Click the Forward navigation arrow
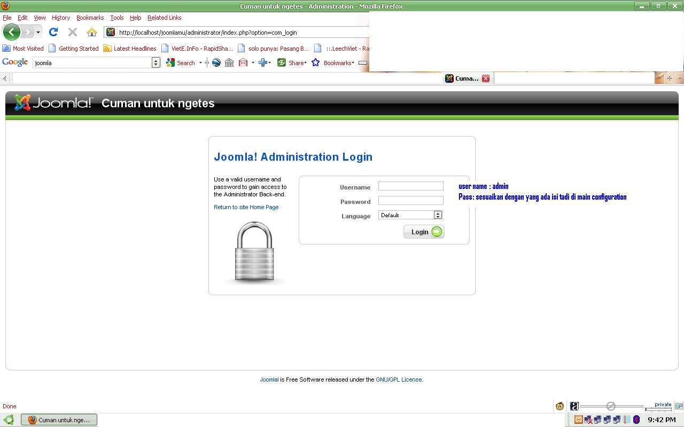Viewport: 684px width, 427px height. [x=27, y=32]
